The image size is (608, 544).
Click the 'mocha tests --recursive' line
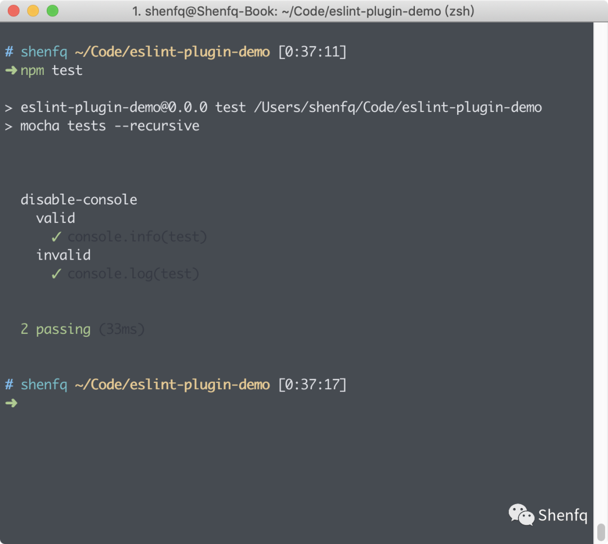point(109,126)
